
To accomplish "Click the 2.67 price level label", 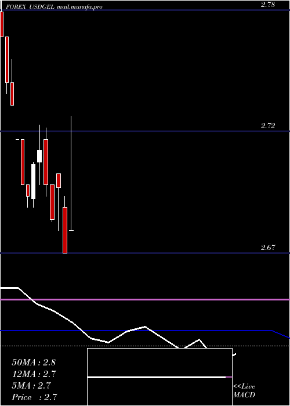I will (x=267, y=248).
